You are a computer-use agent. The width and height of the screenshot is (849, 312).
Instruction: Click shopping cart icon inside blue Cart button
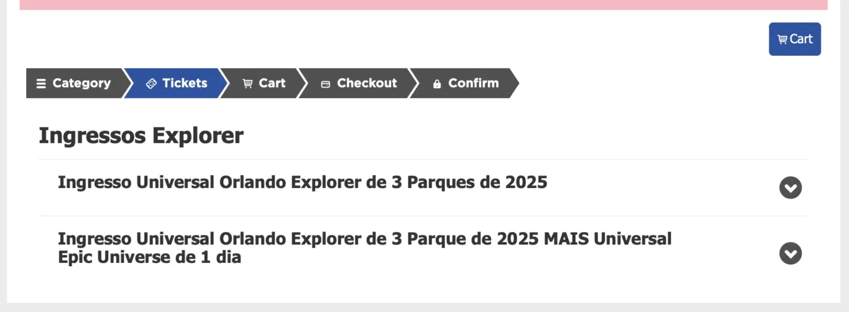(x=782, y=40)
